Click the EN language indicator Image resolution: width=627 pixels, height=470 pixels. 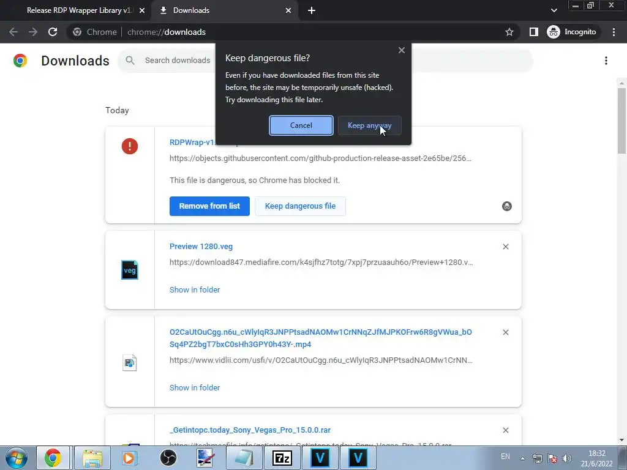[x=505, y=457]
